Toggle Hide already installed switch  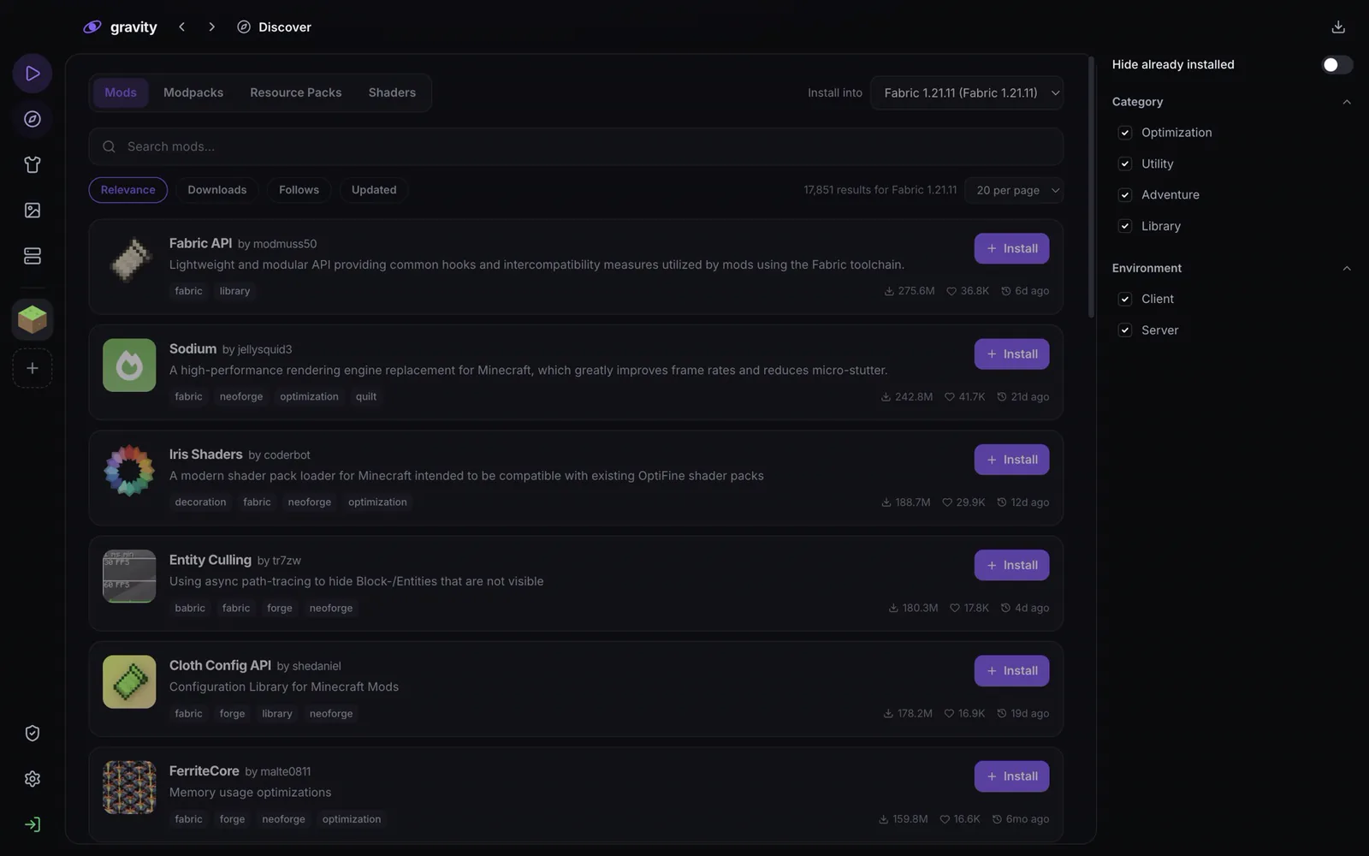(x=1336, y=65)
